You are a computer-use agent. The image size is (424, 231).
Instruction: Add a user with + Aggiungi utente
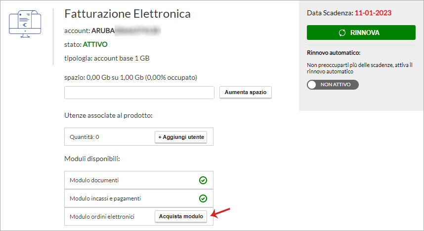(x=181, y=137)
